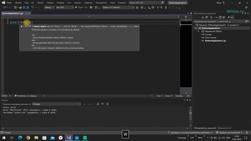Toggle preview selected items icon in Solution Explorer

[x=232, y=17]
